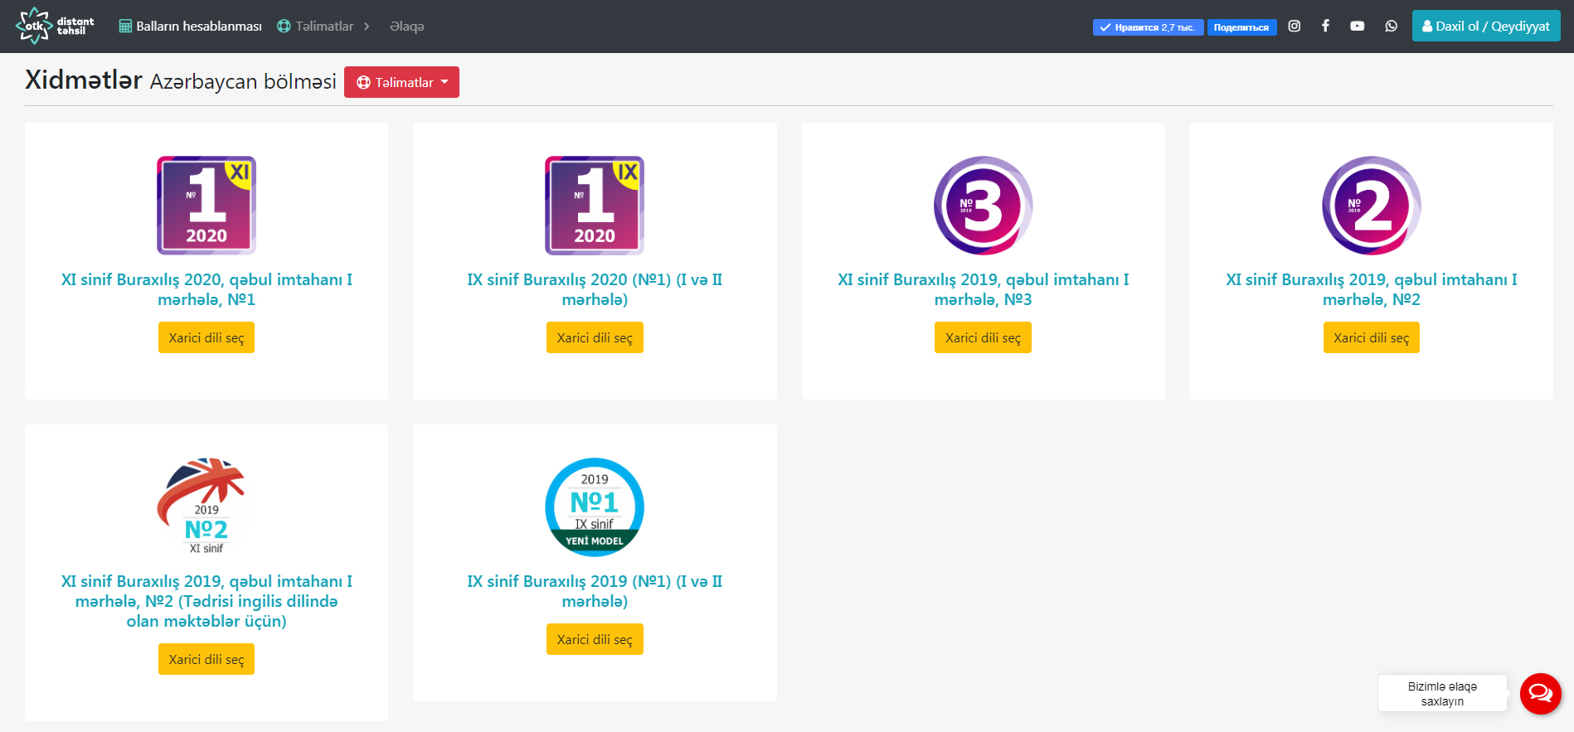
Task: Open the YouTube icon in header
Action: point(1357,27)
